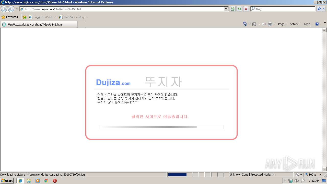This screenshot has width=327, height=184.
Task: Click the page loading progress bar
Action: tap(161, 127)
